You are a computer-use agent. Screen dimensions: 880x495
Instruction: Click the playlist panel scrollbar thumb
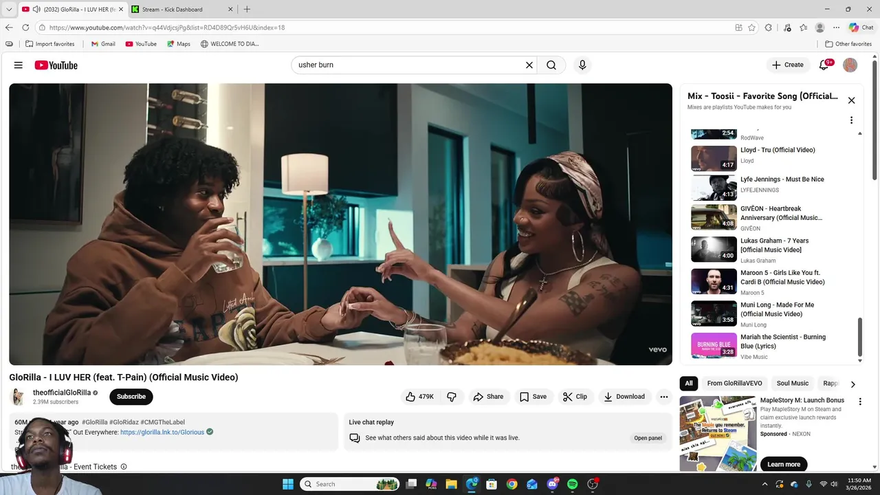click(859, 338)
